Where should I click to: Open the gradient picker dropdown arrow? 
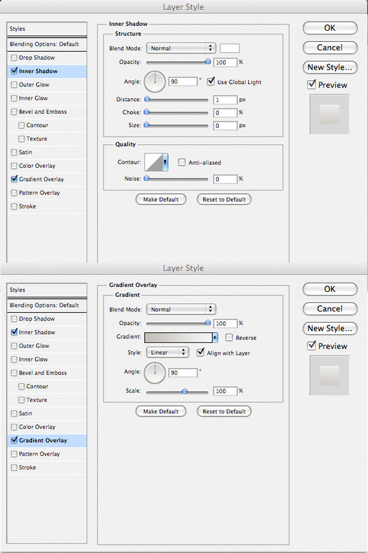tap(215, 338)
